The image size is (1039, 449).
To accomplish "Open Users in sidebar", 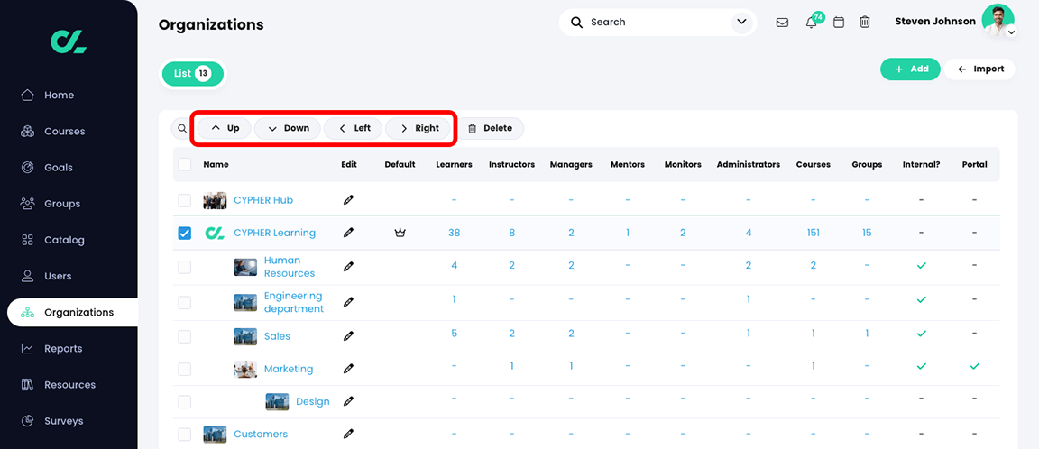I will [58, 276].
